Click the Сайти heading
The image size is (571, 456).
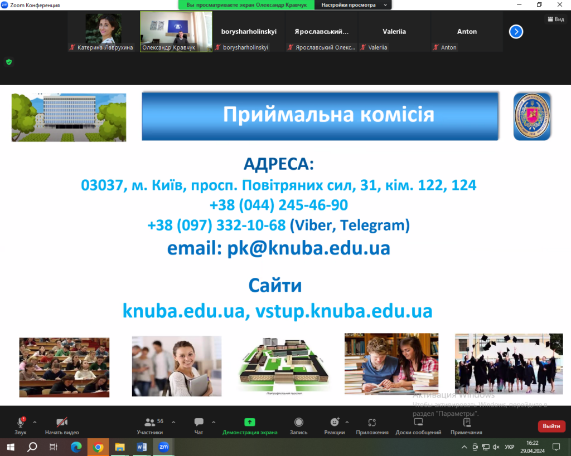[x=275, y=286]
